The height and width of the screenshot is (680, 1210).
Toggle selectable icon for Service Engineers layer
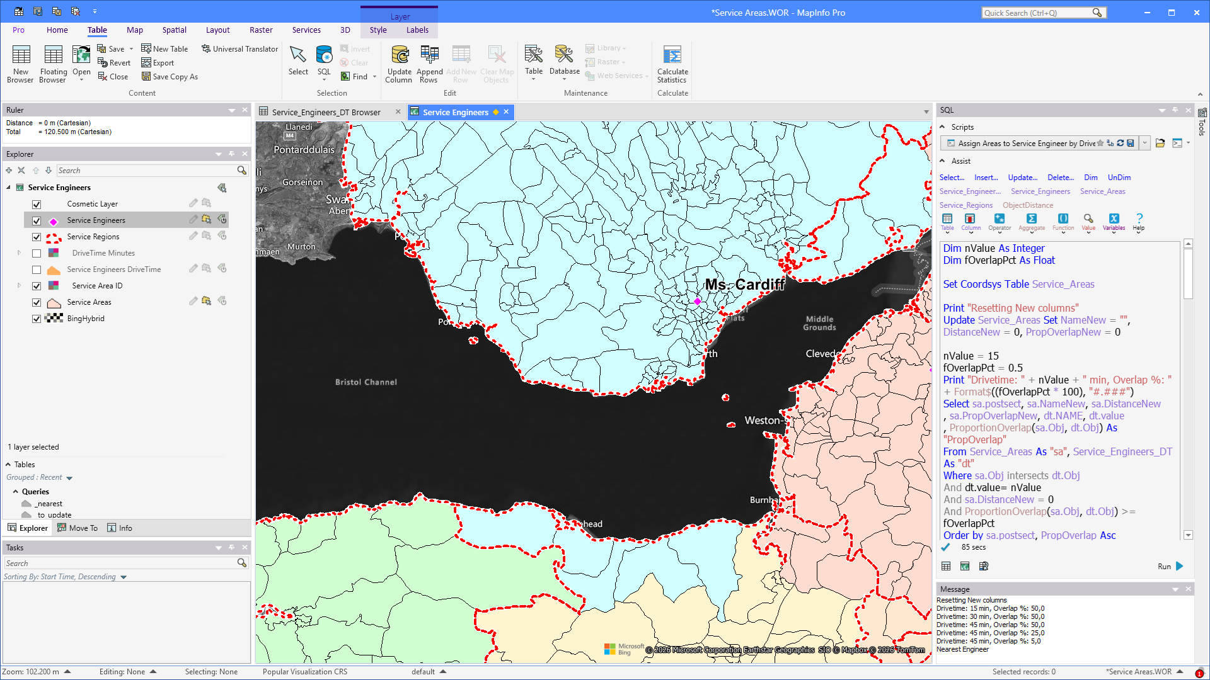[206, 220]
